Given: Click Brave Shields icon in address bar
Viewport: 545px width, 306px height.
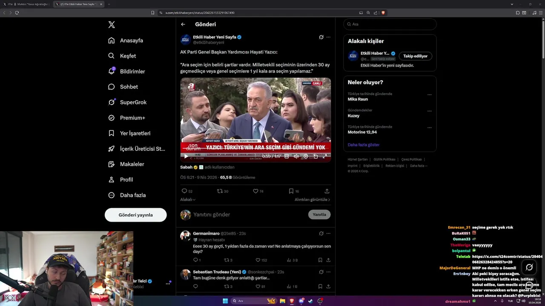Looking at the screenshot, I should 383,13.
